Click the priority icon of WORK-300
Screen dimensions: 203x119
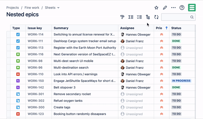click(161, 107)
